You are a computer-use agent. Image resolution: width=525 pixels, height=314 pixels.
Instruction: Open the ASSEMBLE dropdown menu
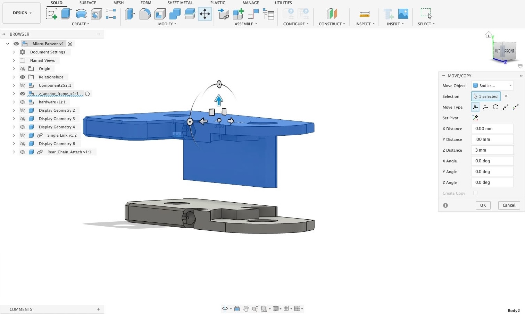click(246, 24)
